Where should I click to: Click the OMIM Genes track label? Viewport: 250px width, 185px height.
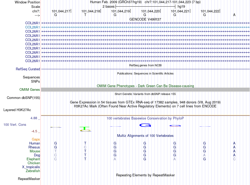[30, 90]
